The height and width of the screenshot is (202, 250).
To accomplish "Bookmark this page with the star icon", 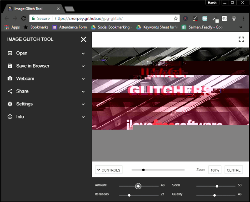I will pos(176,19).
